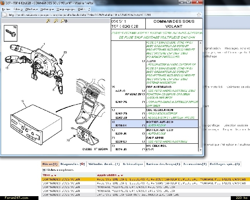The width and height of the screenshot is (250, 200).
Task: Click the Applicabilité column header
Action: pyautogui.click(x=107, y=175)
